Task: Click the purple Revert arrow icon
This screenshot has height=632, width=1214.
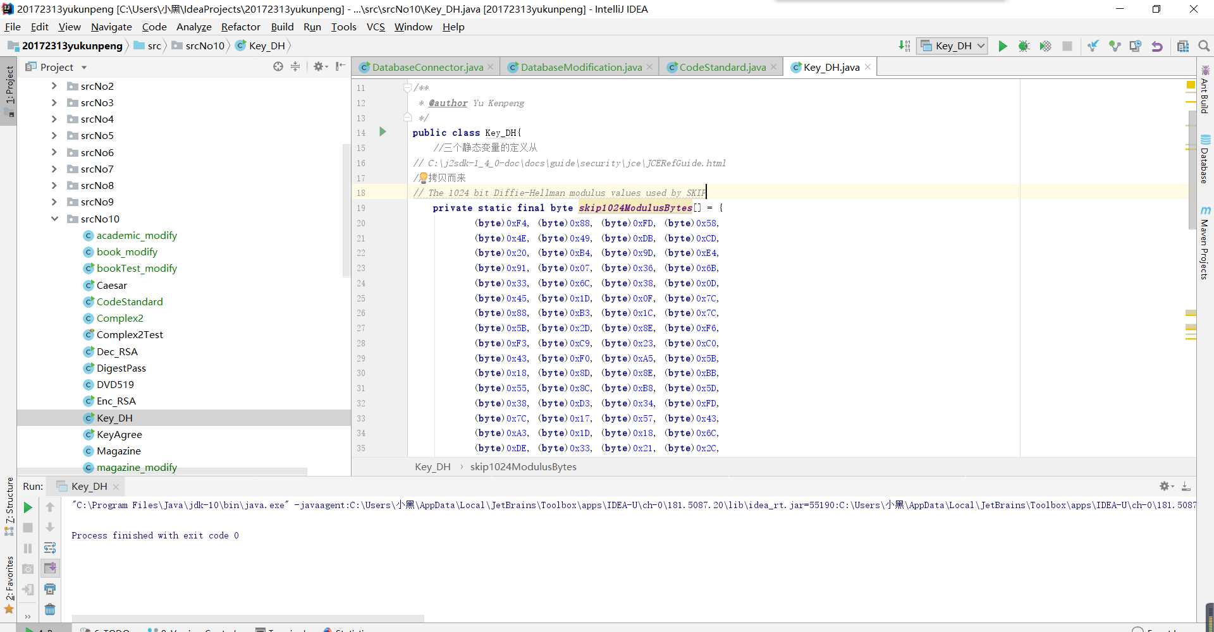Action: click(1157, 46)
